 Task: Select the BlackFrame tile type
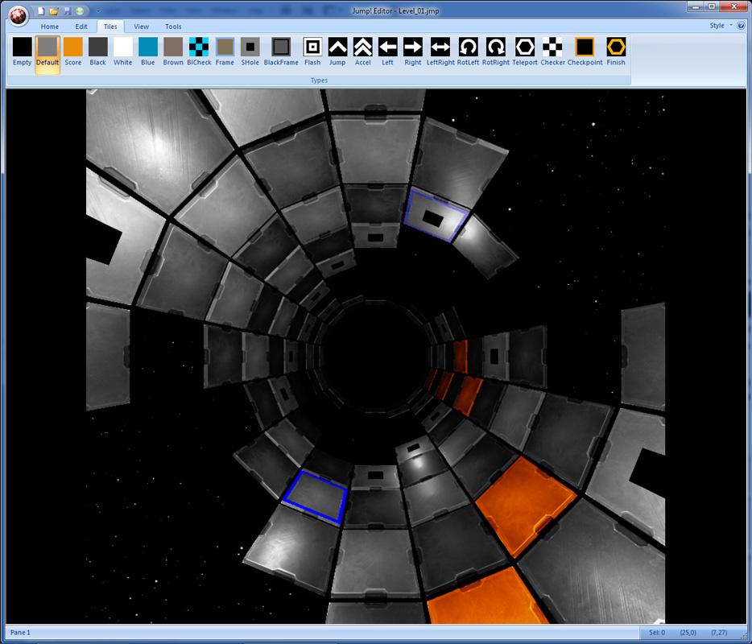pos(281,52)
